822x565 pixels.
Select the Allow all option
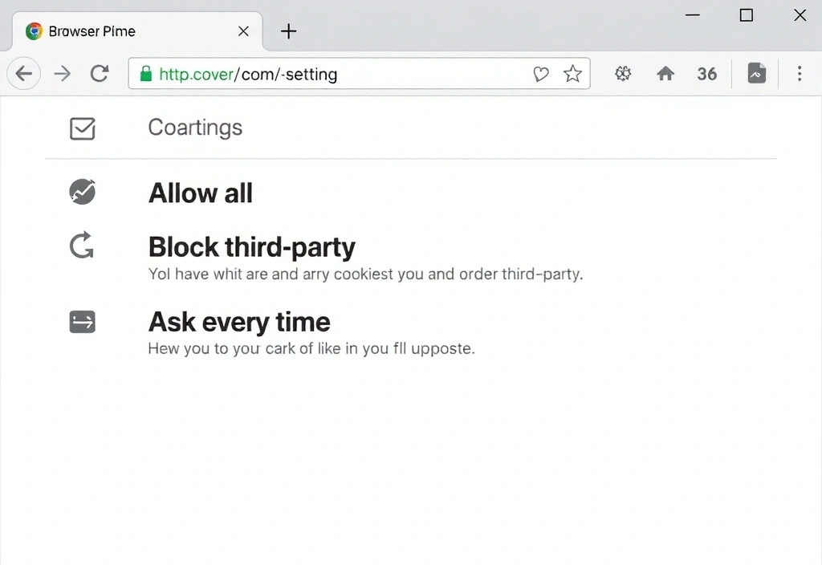200,193
